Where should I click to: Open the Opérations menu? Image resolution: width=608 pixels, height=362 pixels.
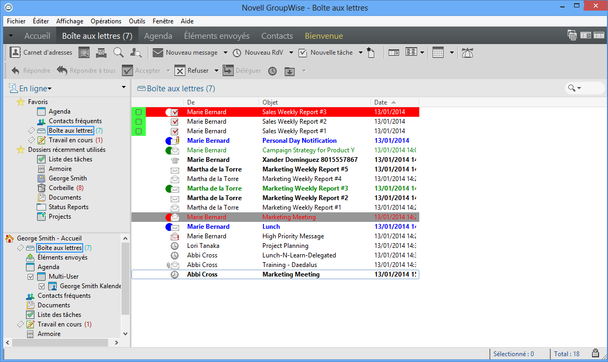[106, 21]
